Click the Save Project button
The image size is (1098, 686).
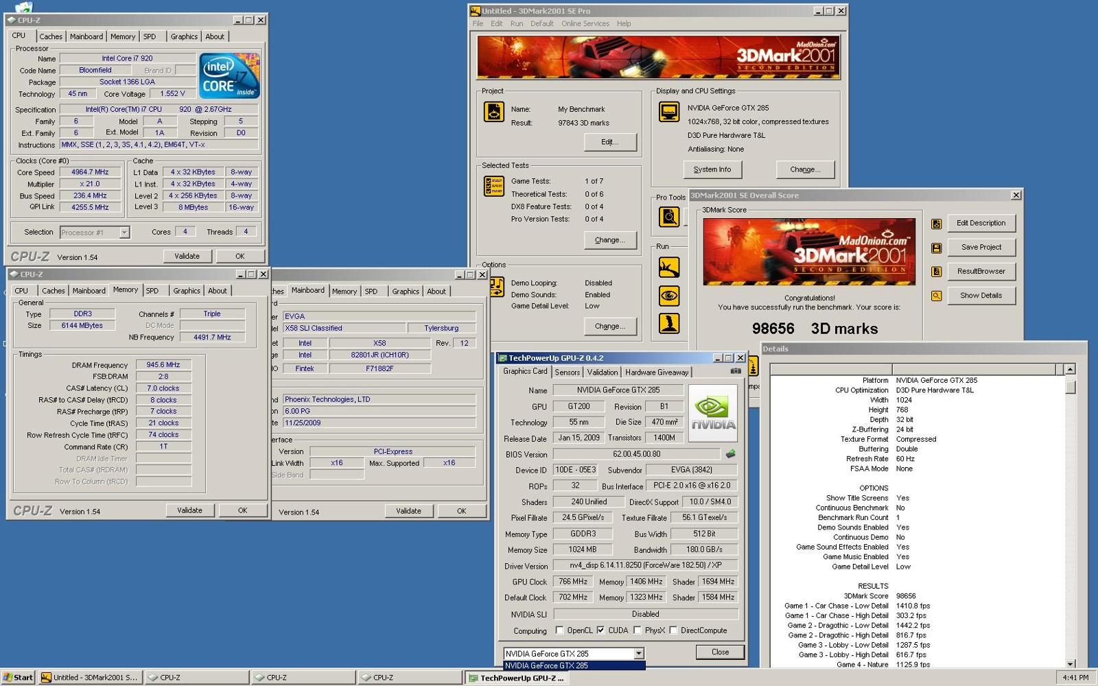981,248
